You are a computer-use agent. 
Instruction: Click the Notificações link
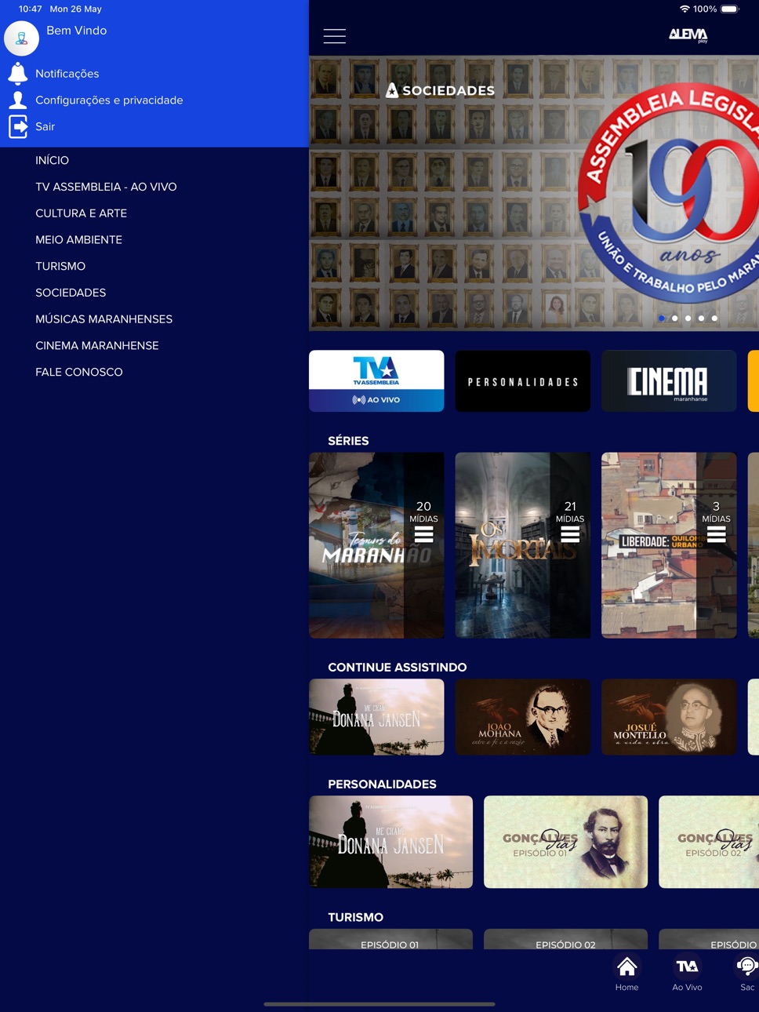click(67, 74)
